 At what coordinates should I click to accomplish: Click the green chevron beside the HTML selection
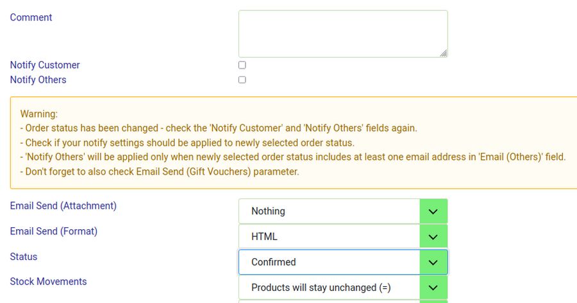pos(433,236)
